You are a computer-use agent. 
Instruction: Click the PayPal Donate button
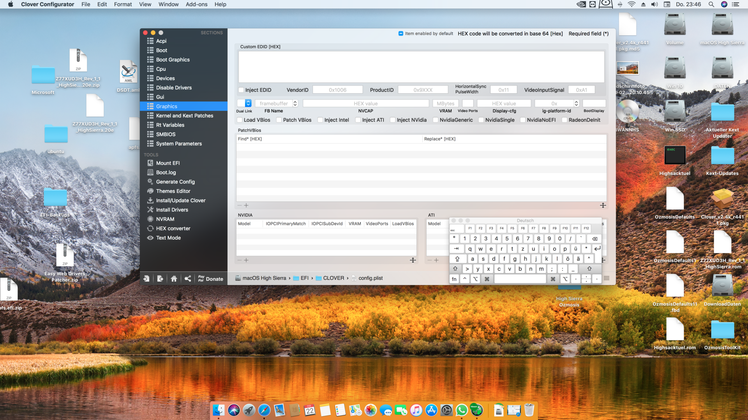point(210,278)
